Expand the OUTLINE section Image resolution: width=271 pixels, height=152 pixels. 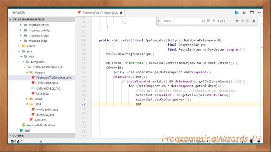pos(41,136)
